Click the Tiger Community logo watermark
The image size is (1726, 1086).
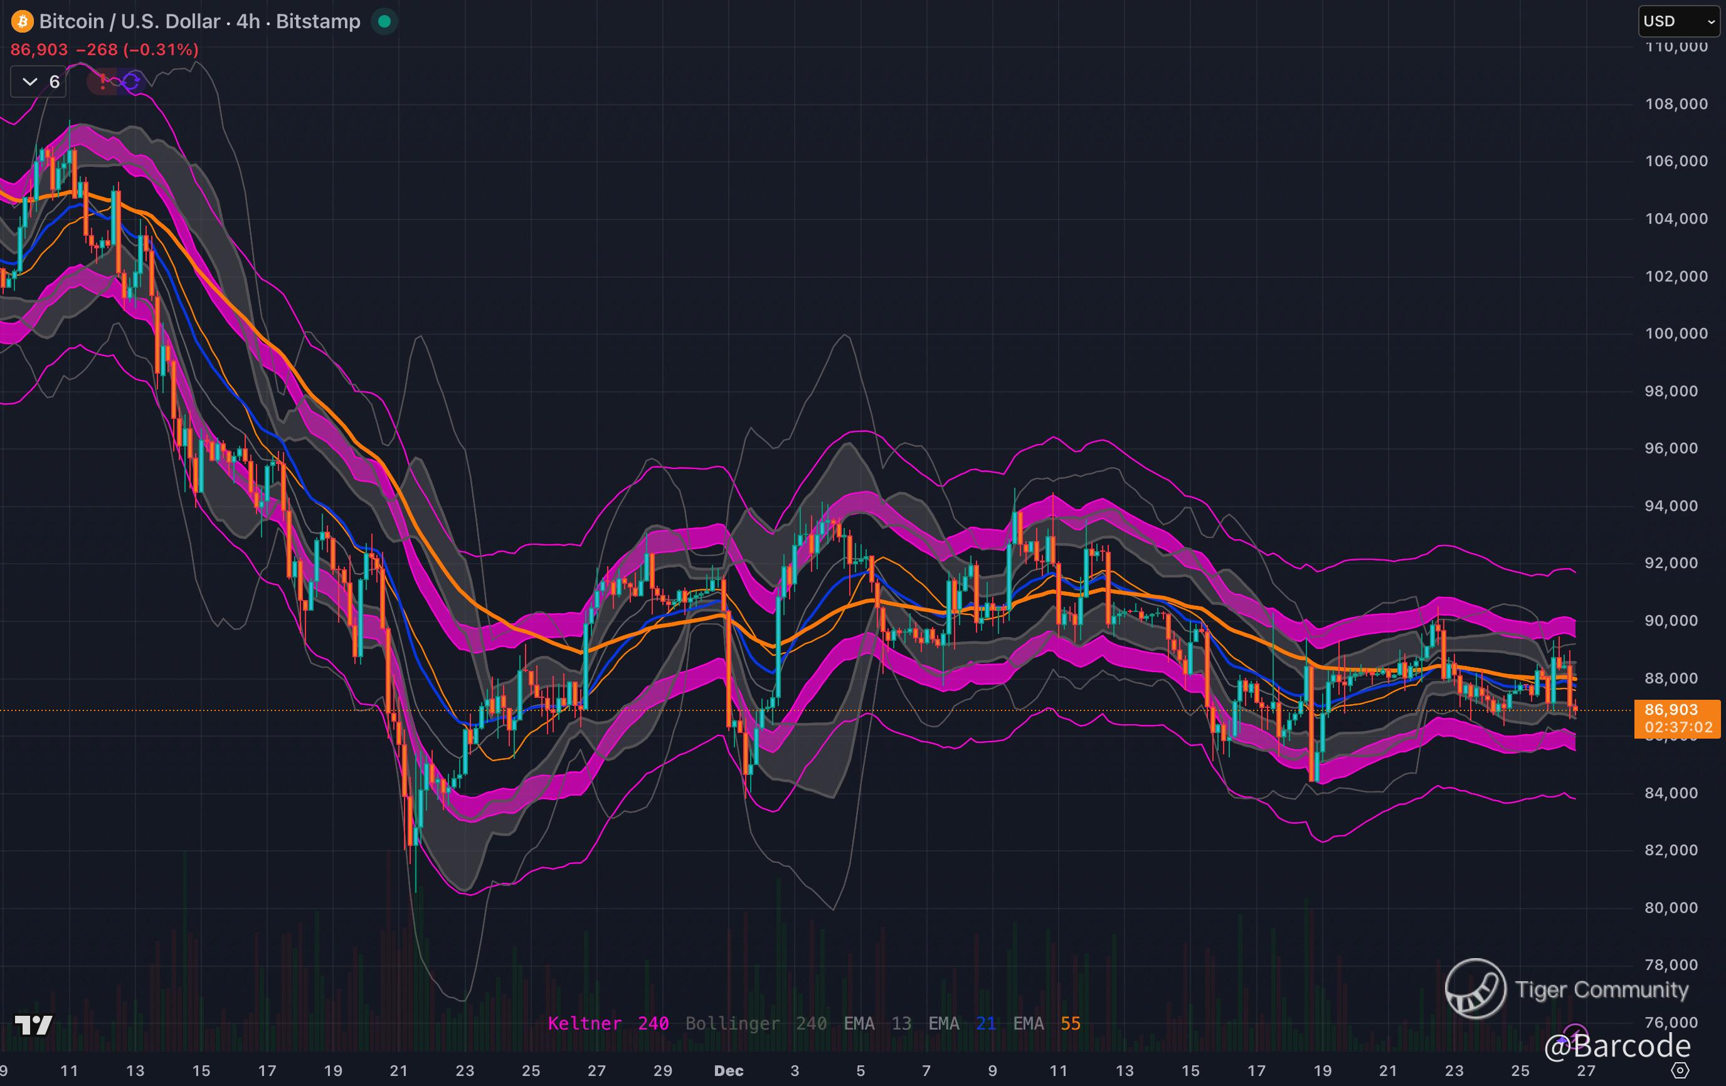(1475, 989)
